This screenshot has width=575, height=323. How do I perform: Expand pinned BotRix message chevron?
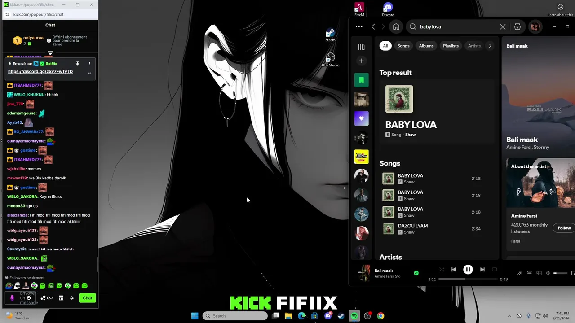point(89,73)
